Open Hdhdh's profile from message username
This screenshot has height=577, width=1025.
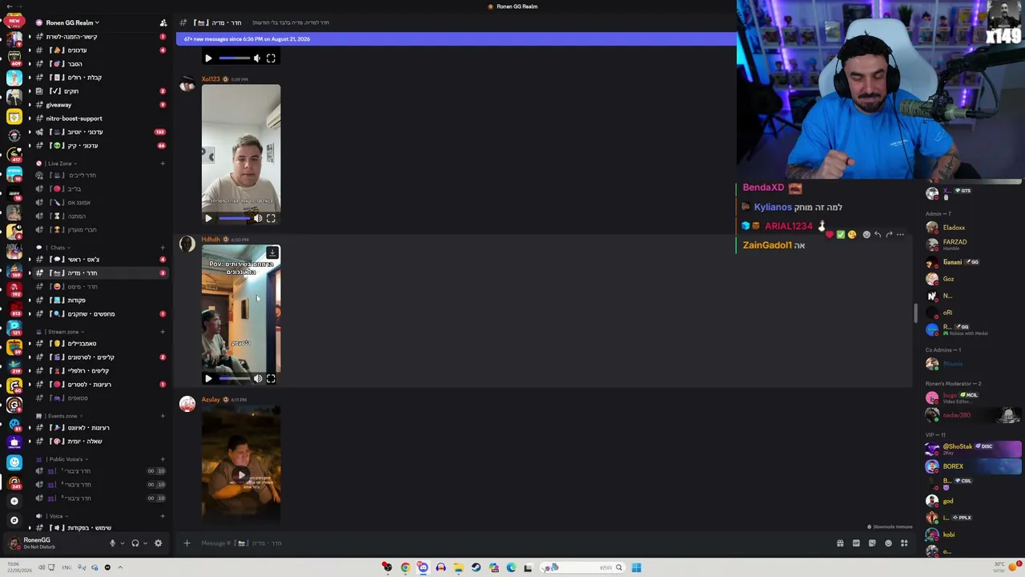(211, 240)
